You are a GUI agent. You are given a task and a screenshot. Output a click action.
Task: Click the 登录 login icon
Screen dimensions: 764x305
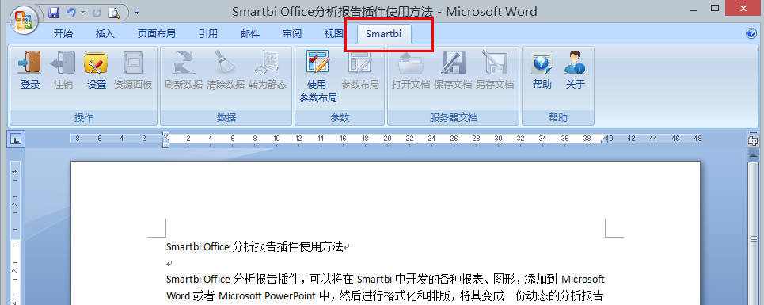30,71
